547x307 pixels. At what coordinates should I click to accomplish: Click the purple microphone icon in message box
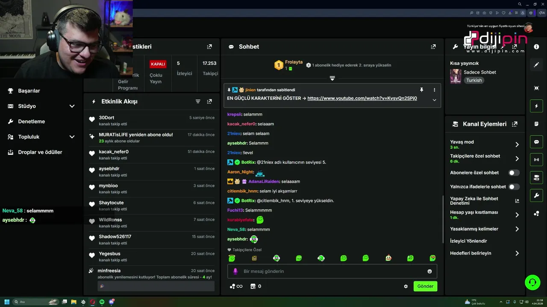point(235,271)
